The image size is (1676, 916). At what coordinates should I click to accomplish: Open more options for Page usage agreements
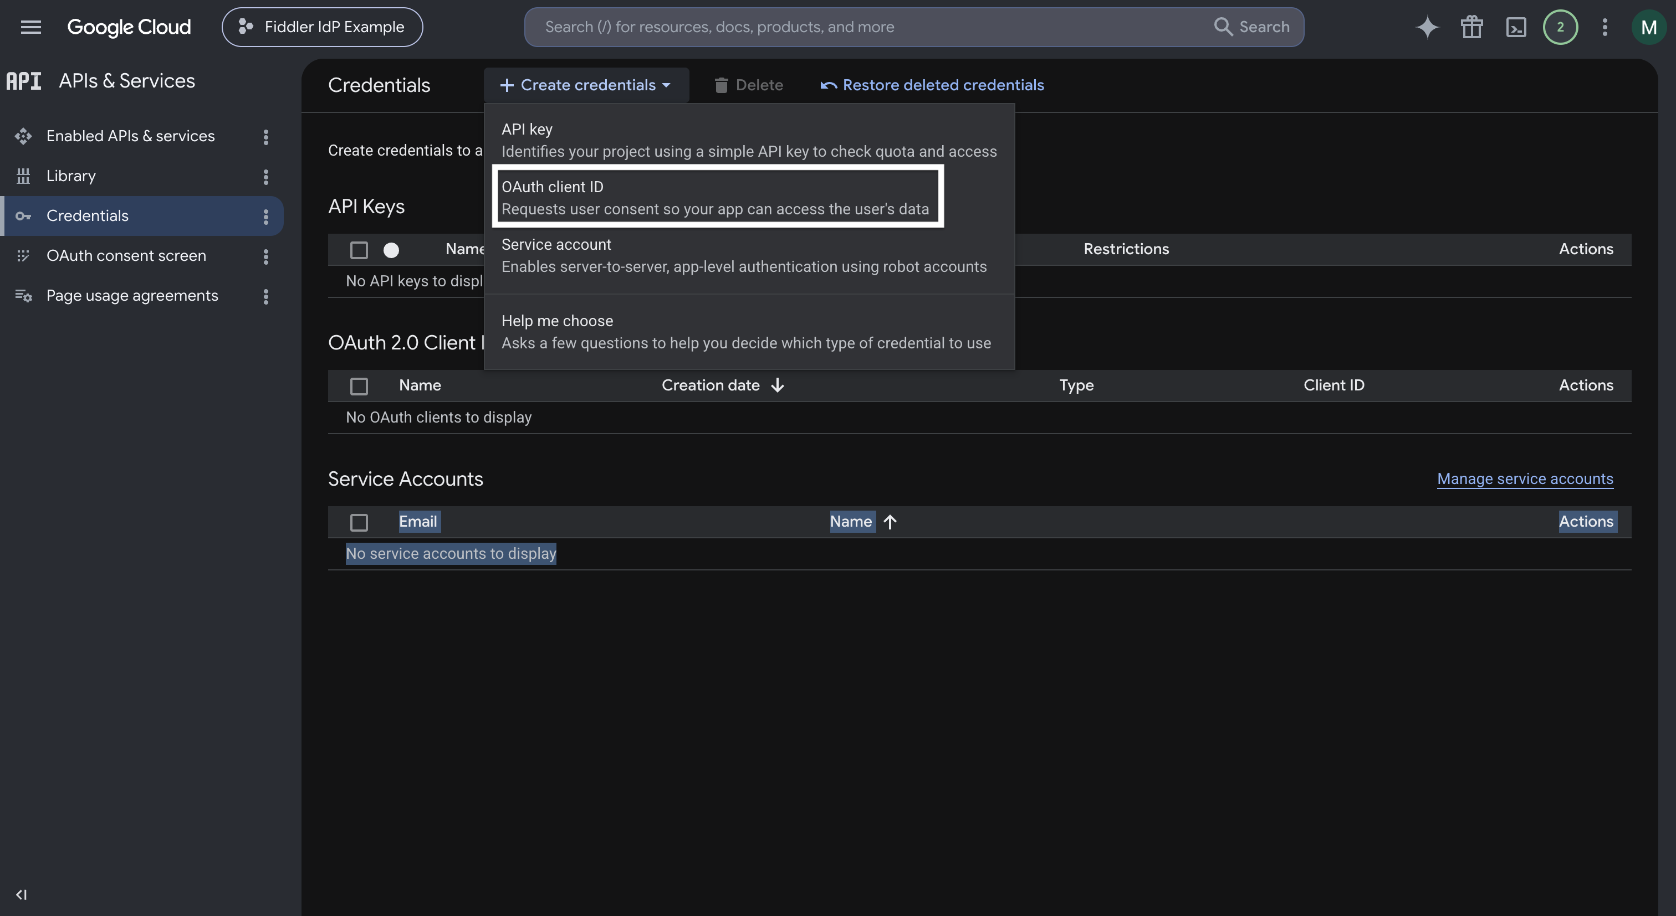265,296
